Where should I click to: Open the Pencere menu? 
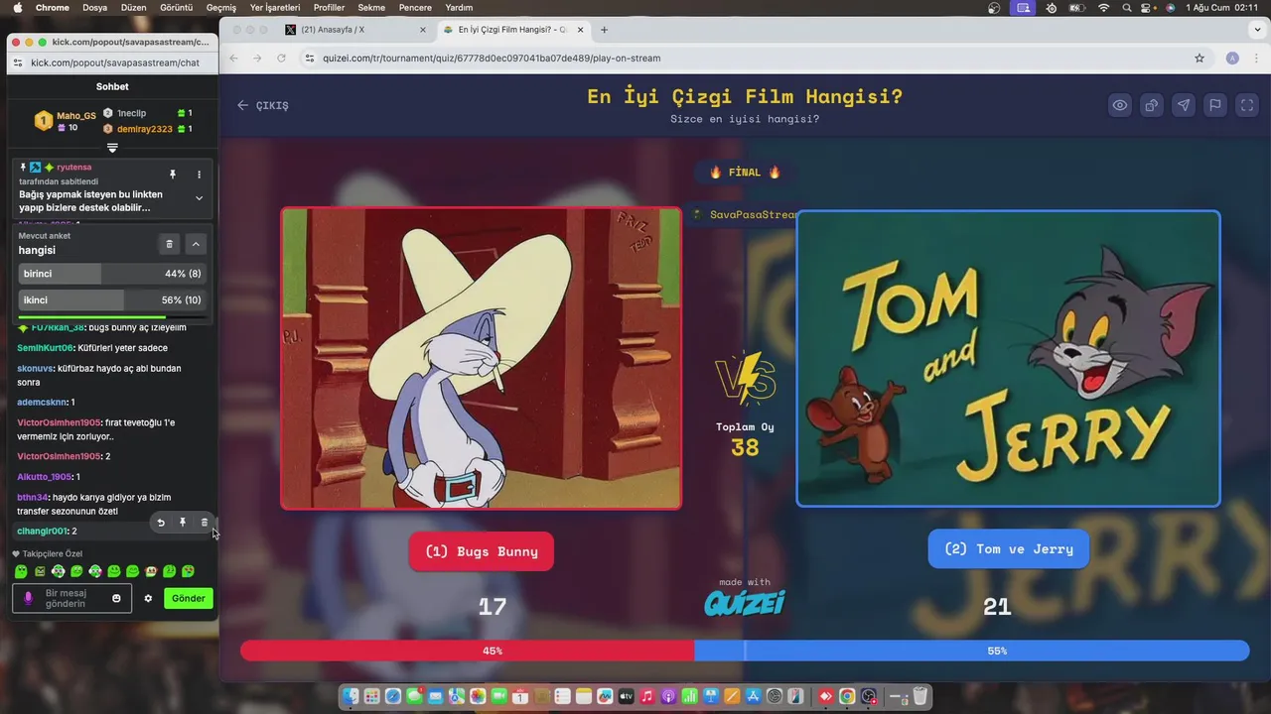pyautogui.click(x=415, y=8)
